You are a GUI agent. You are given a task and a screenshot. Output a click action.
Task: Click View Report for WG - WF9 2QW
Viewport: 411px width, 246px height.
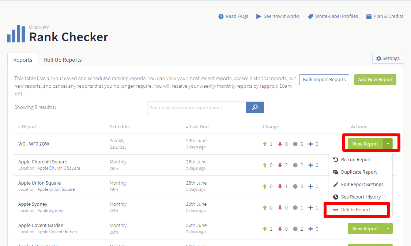tap(365, 144)
